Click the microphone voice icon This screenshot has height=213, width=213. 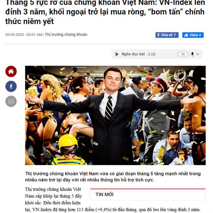tap(192, 54)
